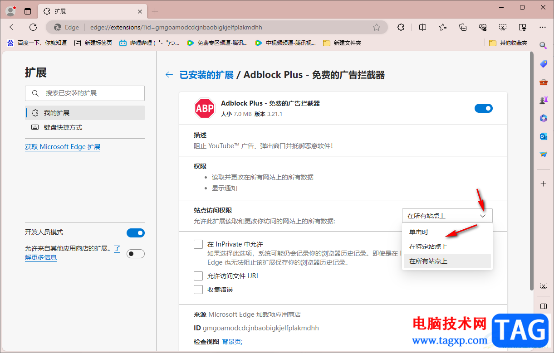The width and height of the screenshot is (554, 353).
Task: Open the sidebar shopping tag icon
Action: click(543, 64)
